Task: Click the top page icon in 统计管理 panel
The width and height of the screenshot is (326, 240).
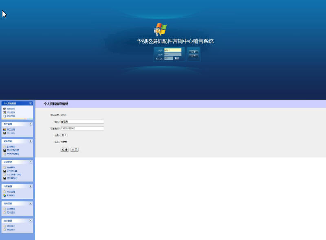Action: pyautogui.click(x=4, y=226)
